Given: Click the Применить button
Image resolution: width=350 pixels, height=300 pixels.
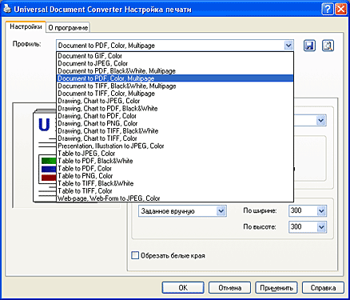Looking at the screenshot, I should point(276,288).
